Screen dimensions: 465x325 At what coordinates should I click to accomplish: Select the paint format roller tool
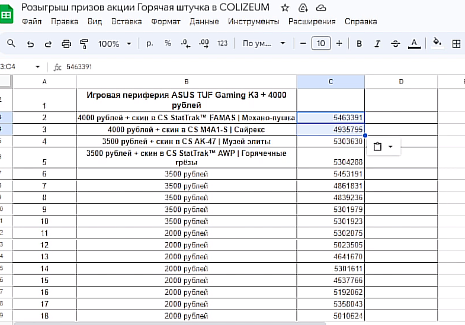pos(84,44)
